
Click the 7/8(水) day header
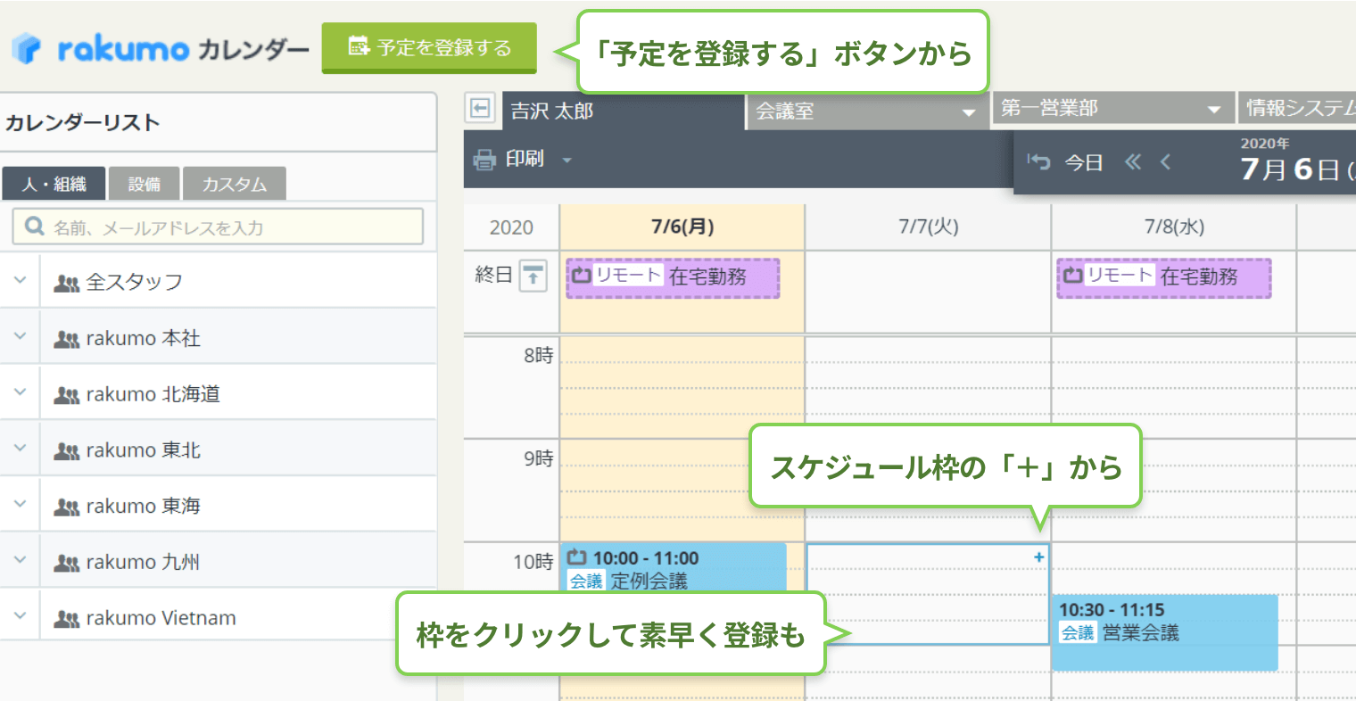click(1174, 227)
